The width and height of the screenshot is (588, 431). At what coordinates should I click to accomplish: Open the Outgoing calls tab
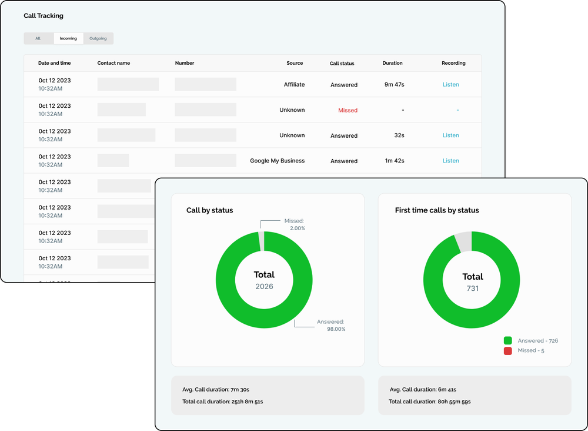pyautogui.click(x=98, y=38)
